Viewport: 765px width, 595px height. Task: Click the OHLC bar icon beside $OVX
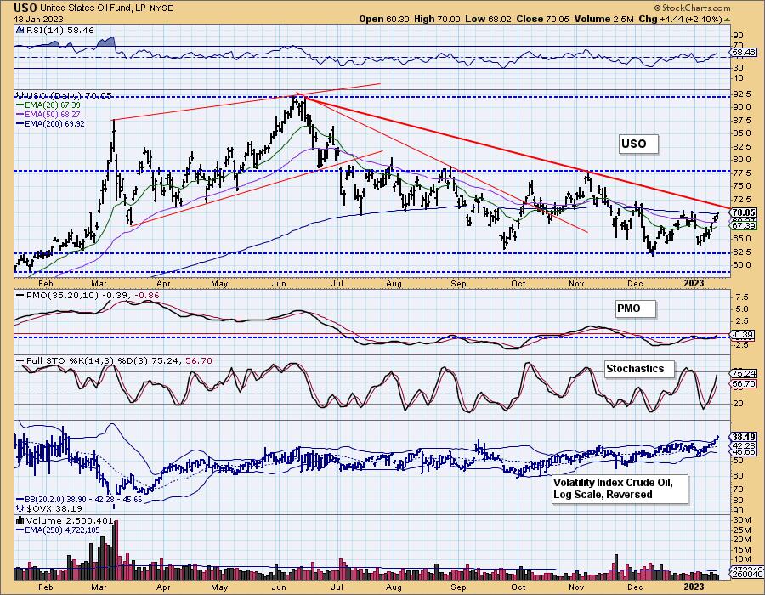click(20, 507)
